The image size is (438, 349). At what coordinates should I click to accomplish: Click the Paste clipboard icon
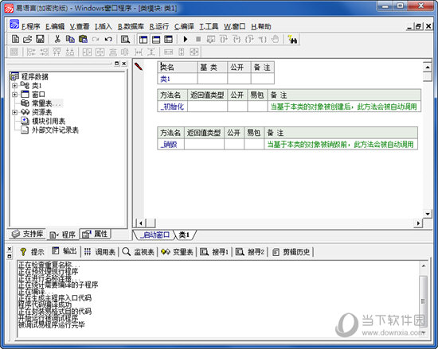(83, 39)
